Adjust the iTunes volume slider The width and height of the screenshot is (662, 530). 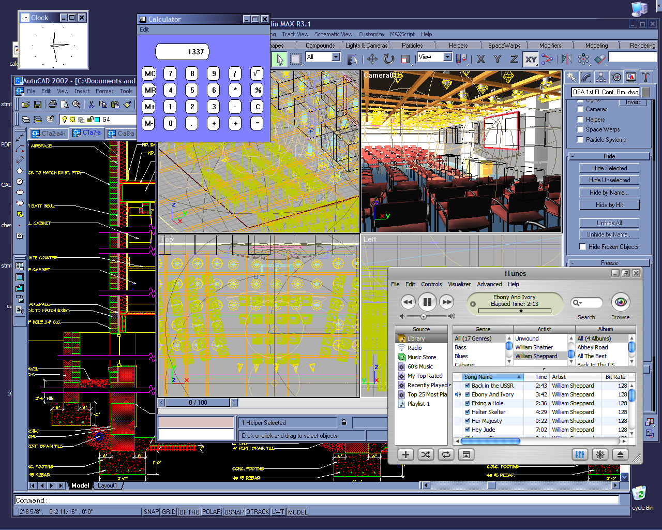tap(424, 316)
